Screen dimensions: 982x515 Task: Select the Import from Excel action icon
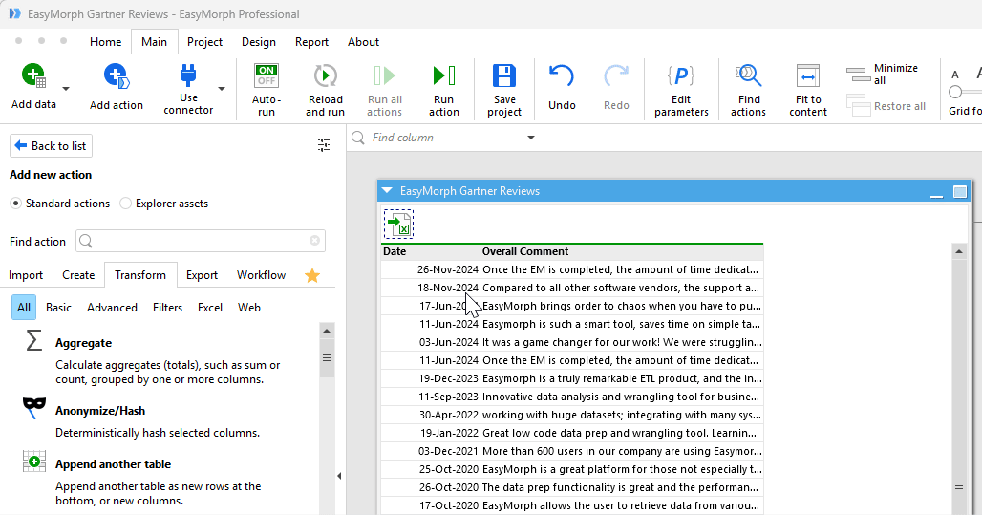point(398,224)
